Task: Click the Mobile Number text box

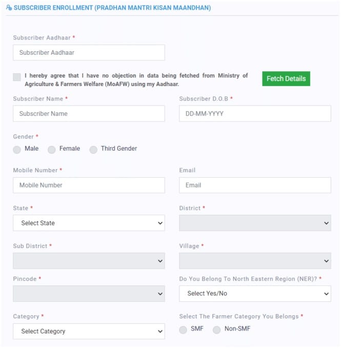Action: pos(89,185)
